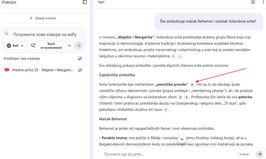Open source Vredno priče 23 - Majstor i Margarita
Screen dimensions: 266x159
pos(43,70)
